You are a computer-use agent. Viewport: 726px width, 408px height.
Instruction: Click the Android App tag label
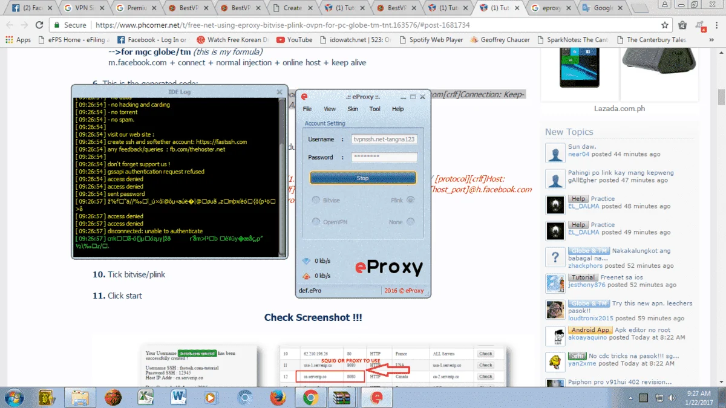(x=590, y=329)
